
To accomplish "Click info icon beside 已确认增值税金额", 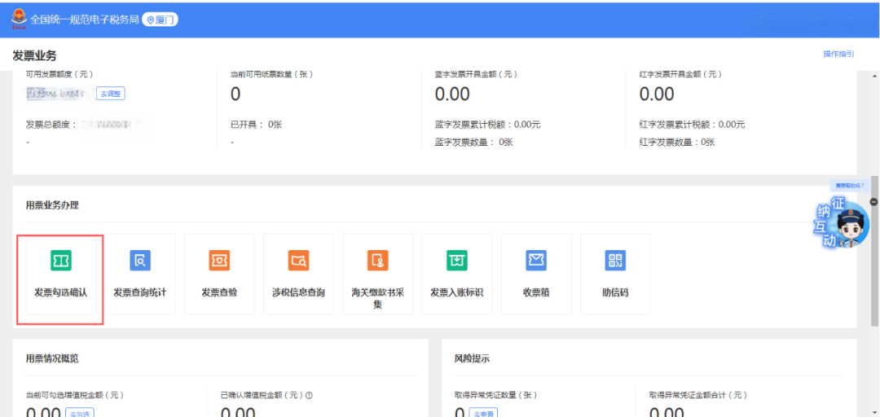I will 310,395.
